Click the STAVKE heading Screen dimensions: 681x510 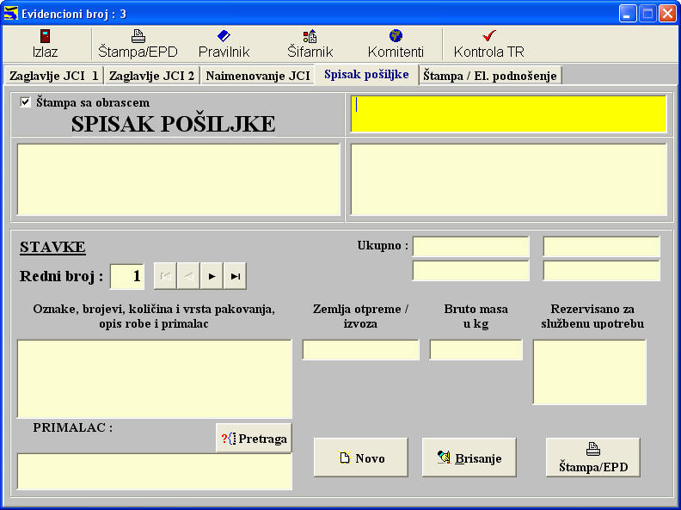tap(52, 247)
